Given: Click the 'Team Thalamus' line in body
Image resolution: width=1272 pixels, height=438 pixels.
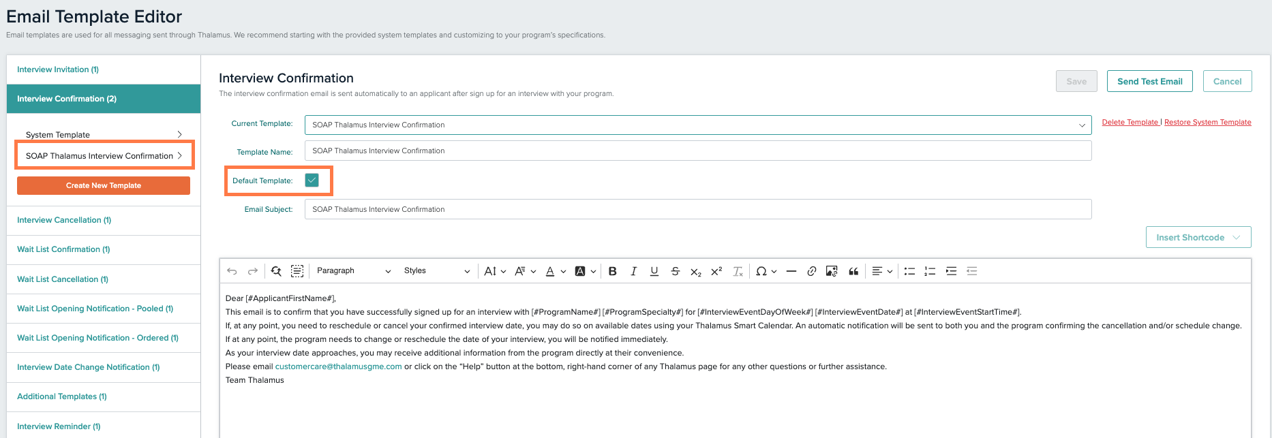Looking at the screenshot, I should click(255, 380).
